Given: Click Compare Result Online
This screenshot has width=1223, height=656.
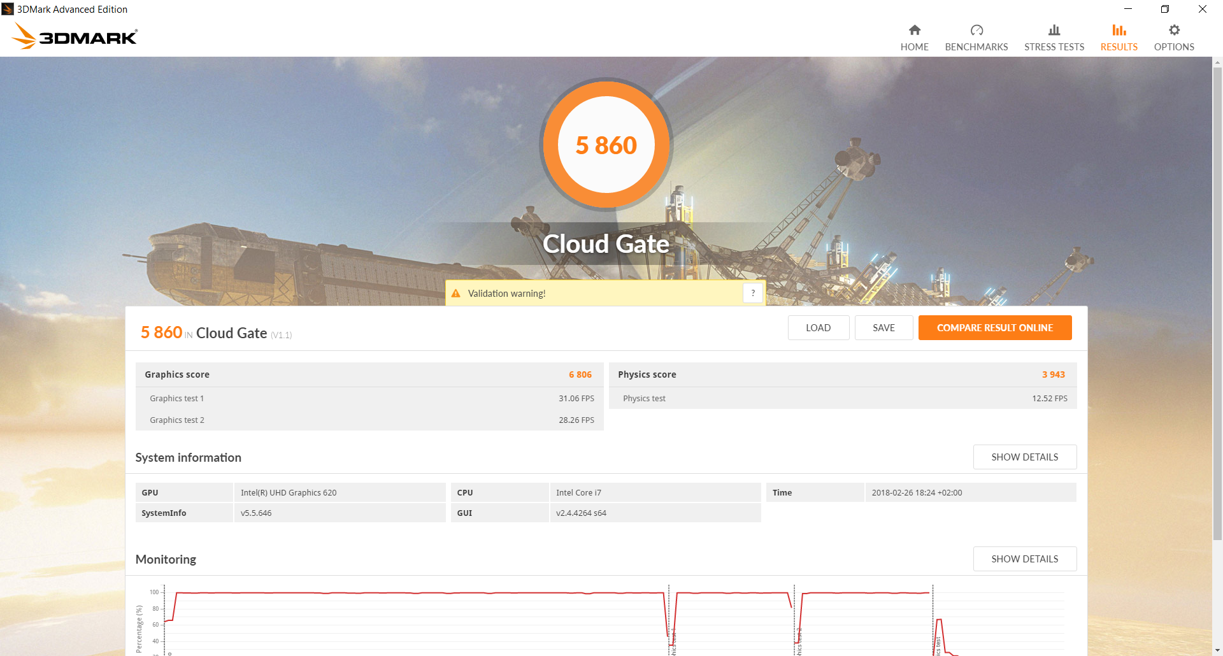Looking at the screenshot, I should pos(995,327).
